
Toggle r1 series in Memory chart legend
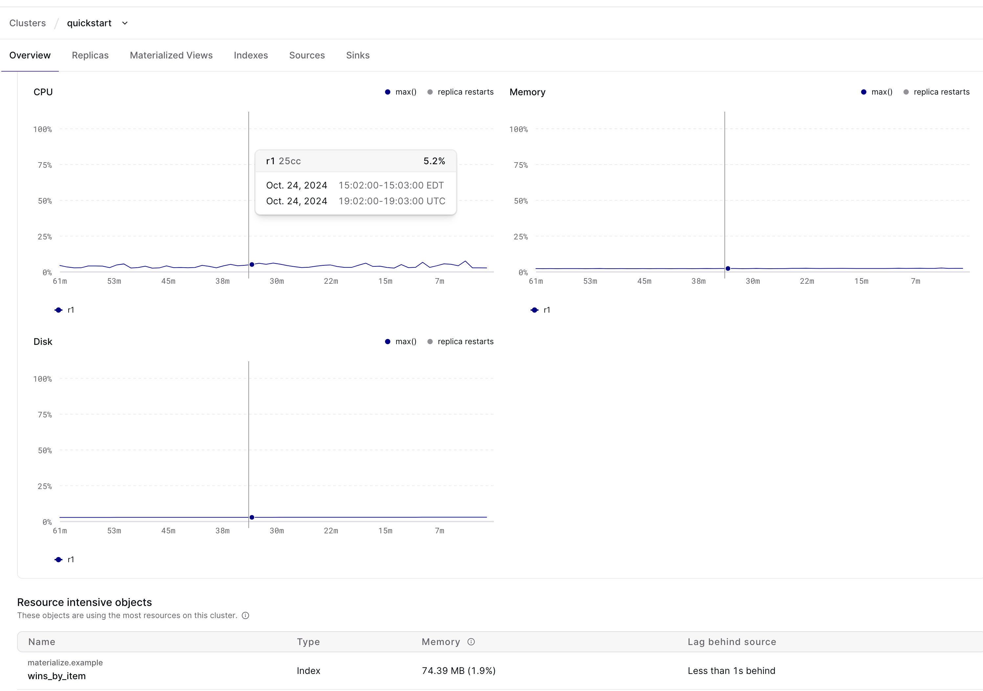tap(540, 310)
